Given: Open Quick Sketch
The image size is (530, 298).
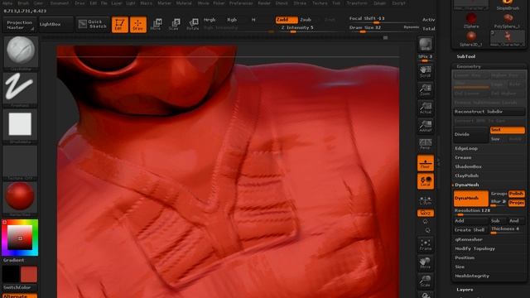Looking at the screenshot, I should (x=92, y=24).
